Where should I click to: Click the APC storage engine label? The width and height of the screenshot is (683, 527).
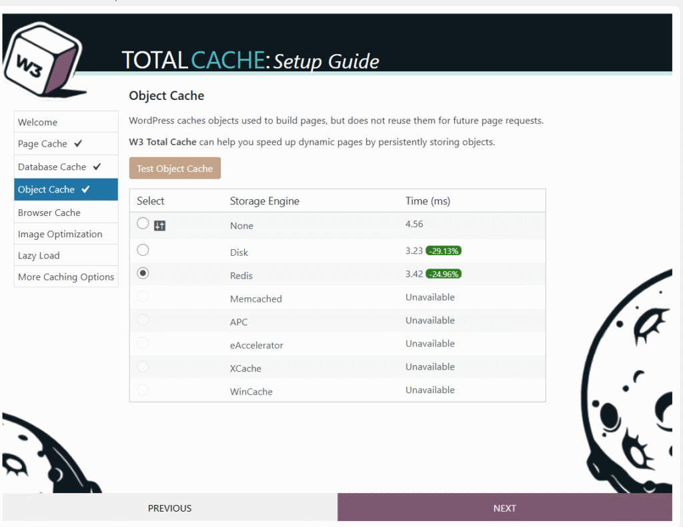click(239, 322)
